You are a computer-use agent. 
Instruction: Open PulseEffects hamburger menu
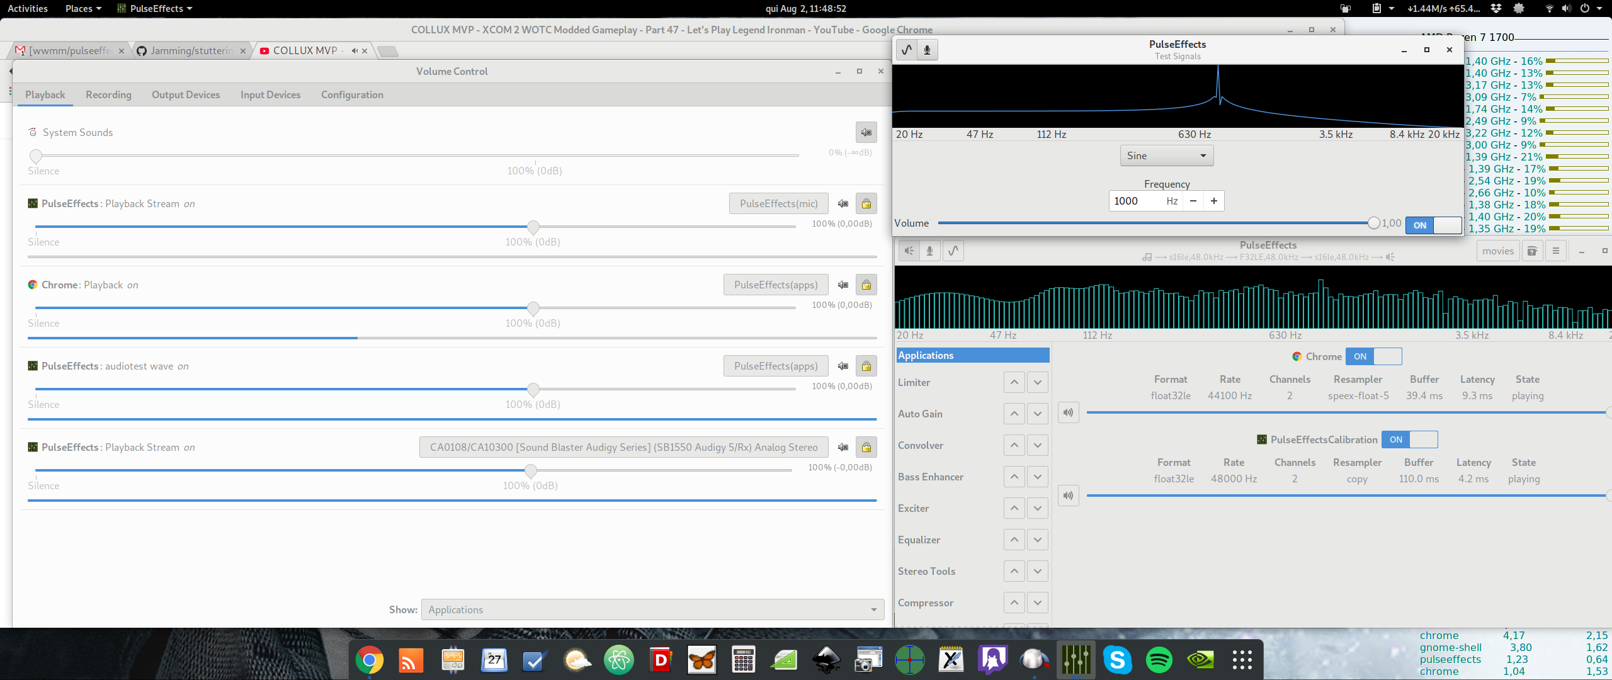coord(1556,251)
